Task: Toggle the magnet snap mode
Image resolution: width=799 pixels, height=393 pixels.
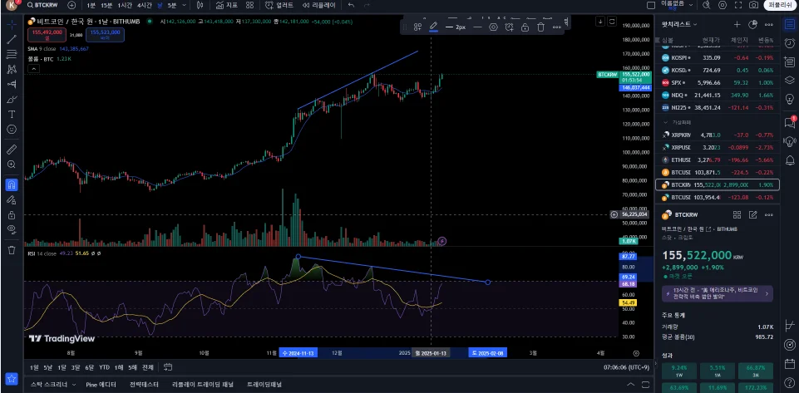Action: pyautogui.click(x=12, y=184)
